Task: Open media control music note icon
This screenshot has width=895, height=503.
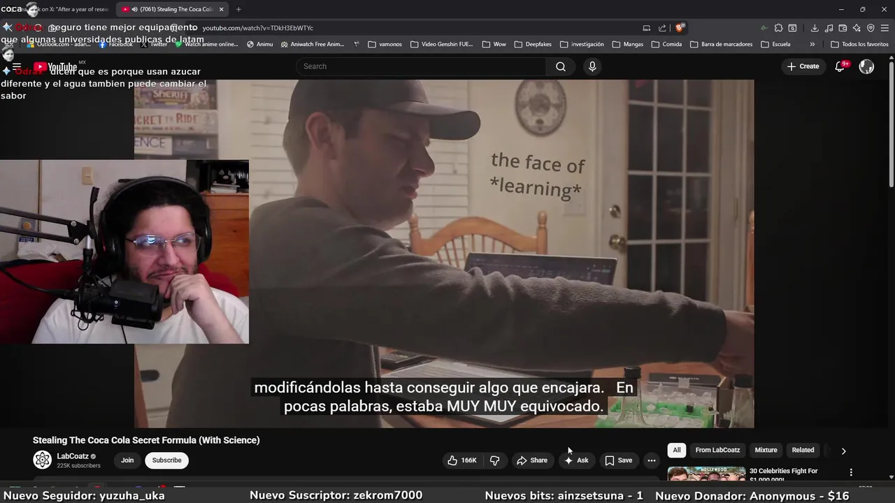Action: point(829,28)
